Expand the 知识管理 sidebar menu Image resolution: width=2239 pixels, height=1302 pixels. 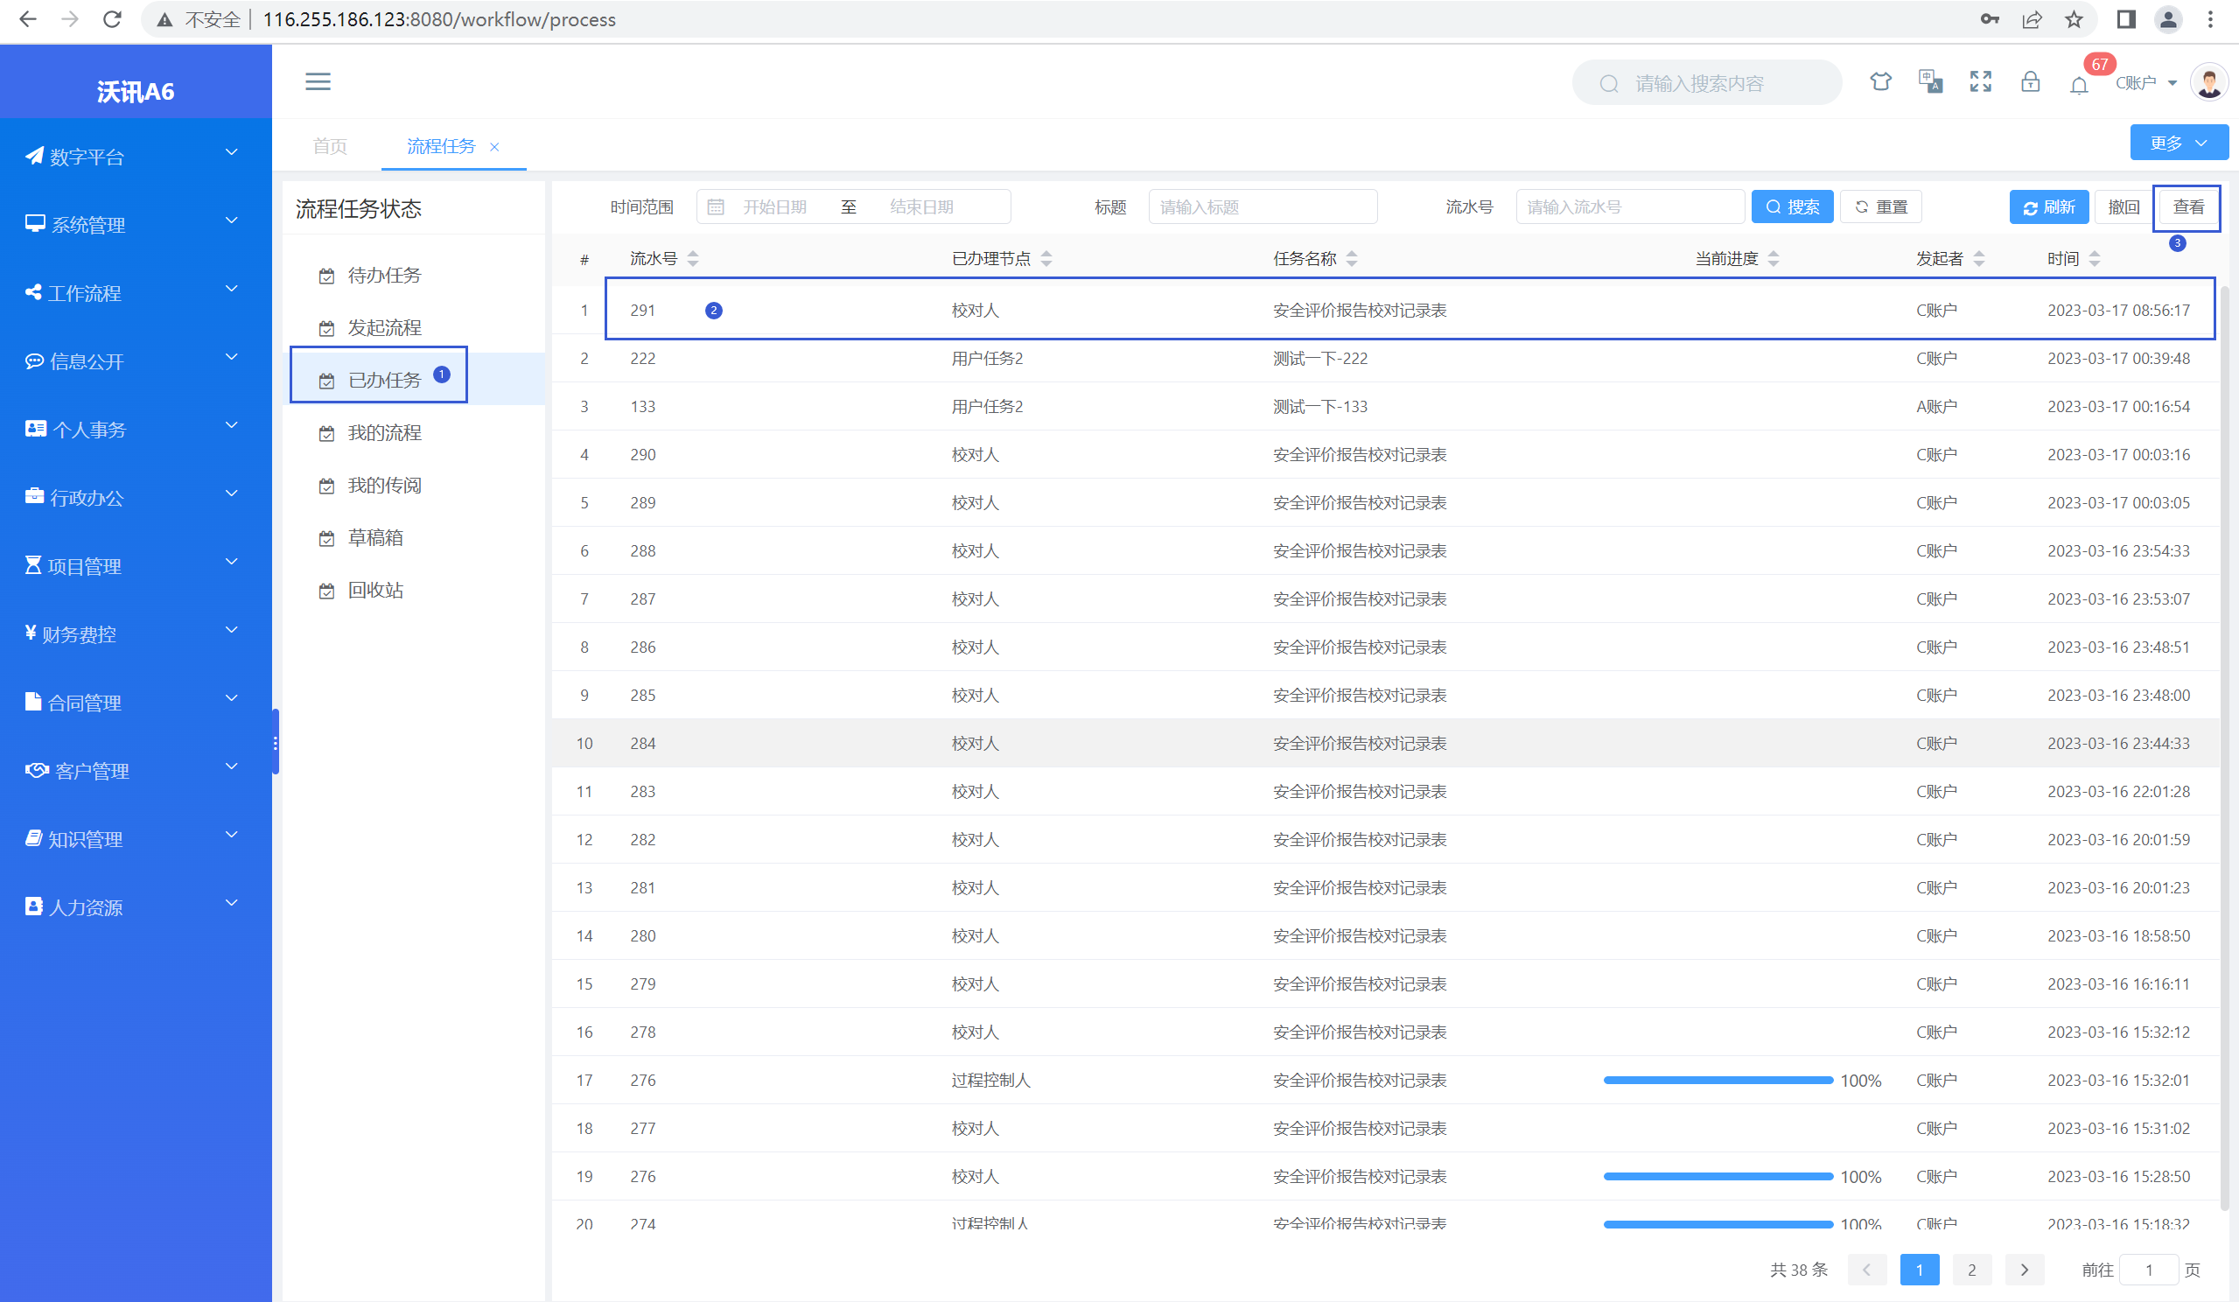point(136,838)
